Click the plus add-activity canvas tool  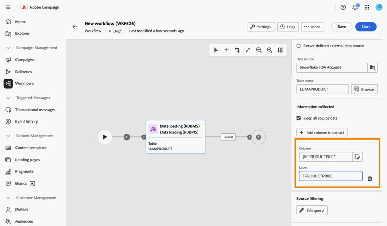point(227,50)
